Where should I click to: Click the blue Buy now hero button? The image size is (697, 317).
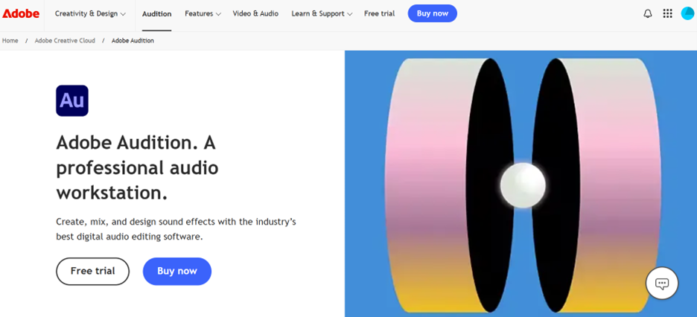click(x=177, y=272)
